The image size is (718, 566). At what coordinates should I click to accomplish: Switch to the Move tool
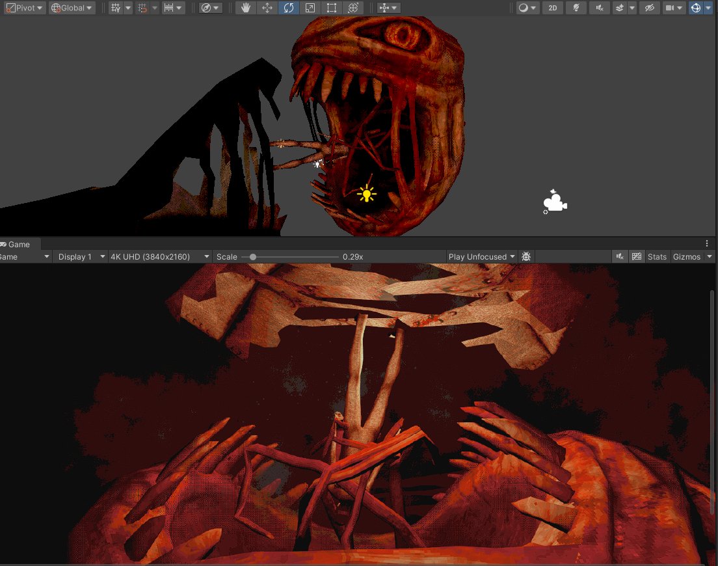pos(267,7)
